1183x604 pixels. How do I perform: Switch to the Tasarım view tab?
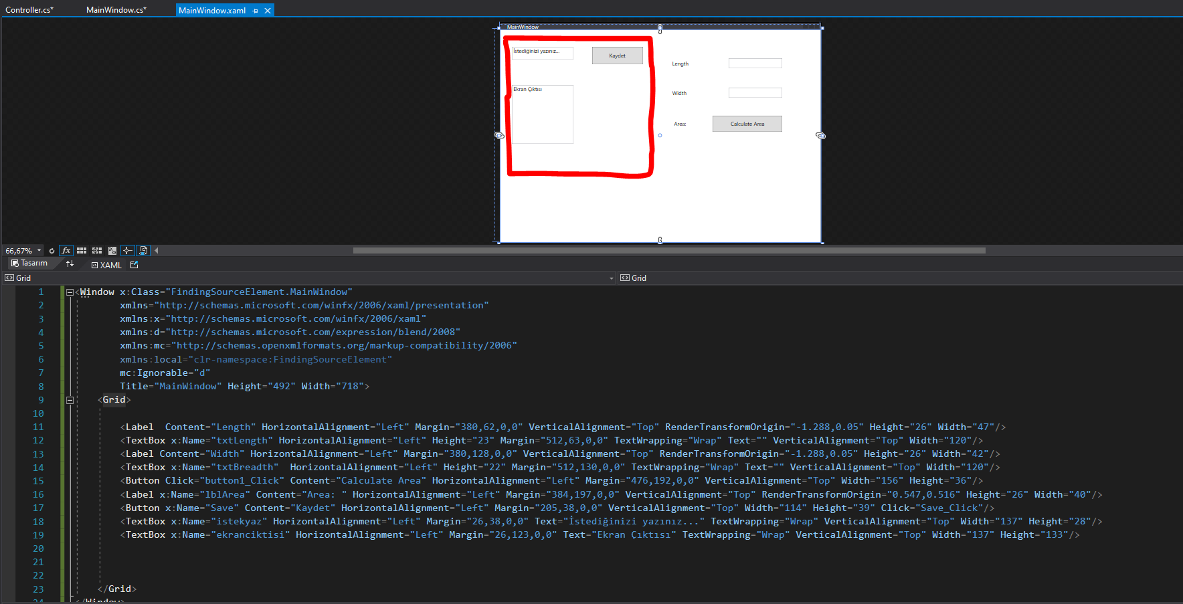[x=31, y=263]
